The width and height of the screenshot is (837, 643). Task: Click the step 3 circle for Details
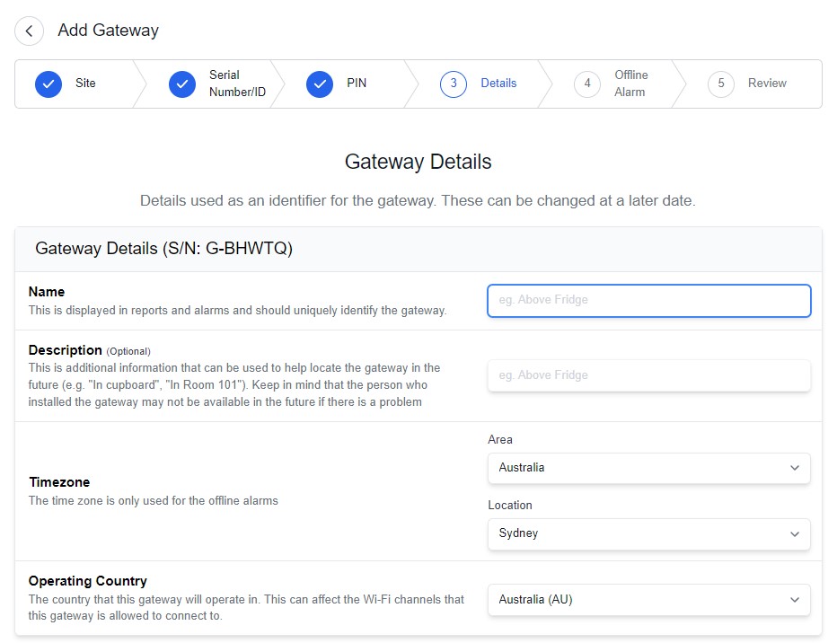point(454,84)
